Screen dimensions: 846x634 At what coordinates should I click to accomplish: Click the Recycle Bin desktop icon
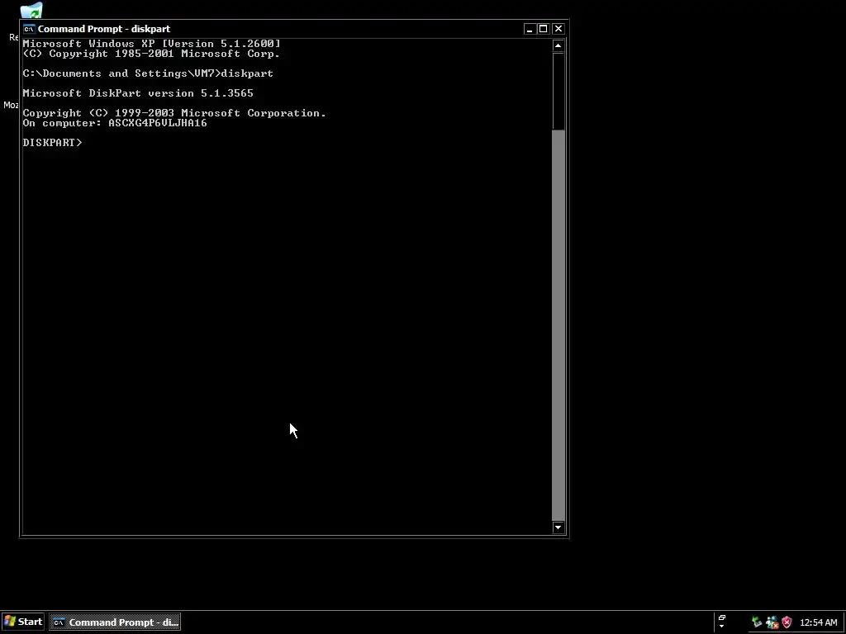coord(31,10)
